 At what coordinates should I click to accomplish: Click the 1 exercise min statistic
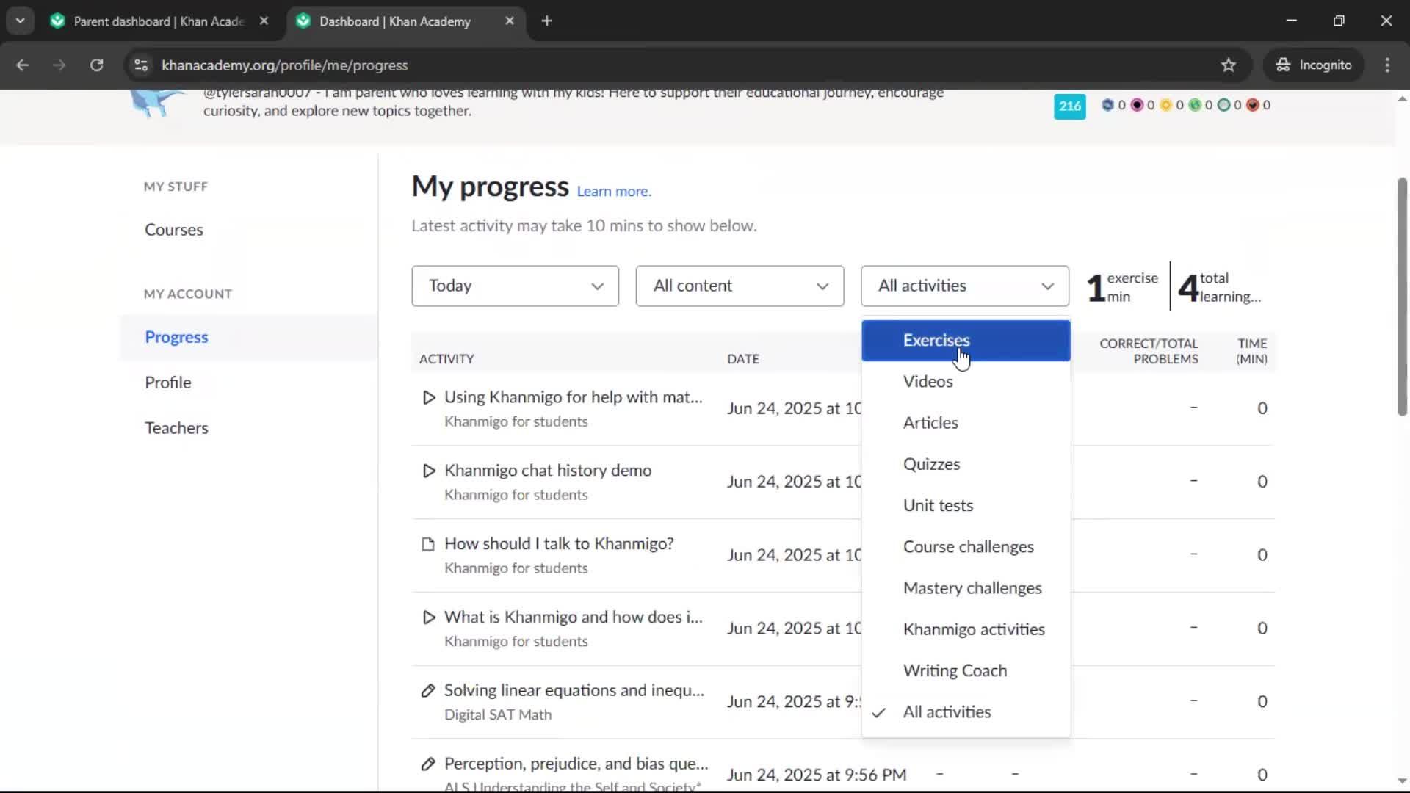[1123, 287]
